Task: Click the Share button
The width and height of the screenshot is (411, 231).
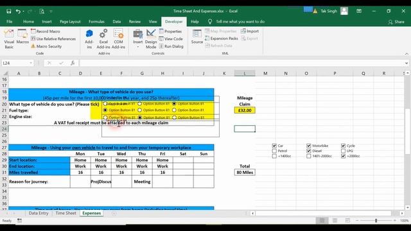Action: pyautogui.click(x=396, y=22)
